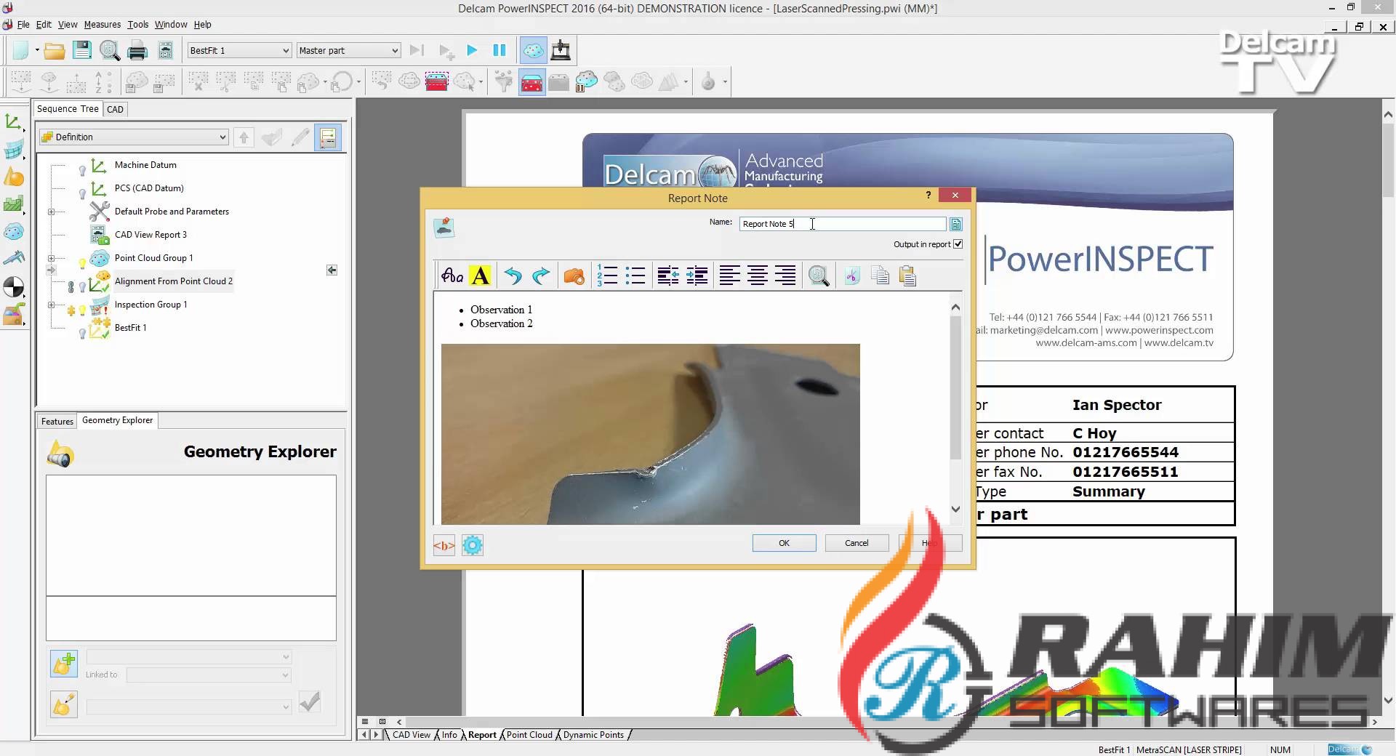The height and width of the screenshot is (756, 1396).
Task: Toggle the point cloud toolbar button
Action: pyautogui.click(x=533, y=51)
